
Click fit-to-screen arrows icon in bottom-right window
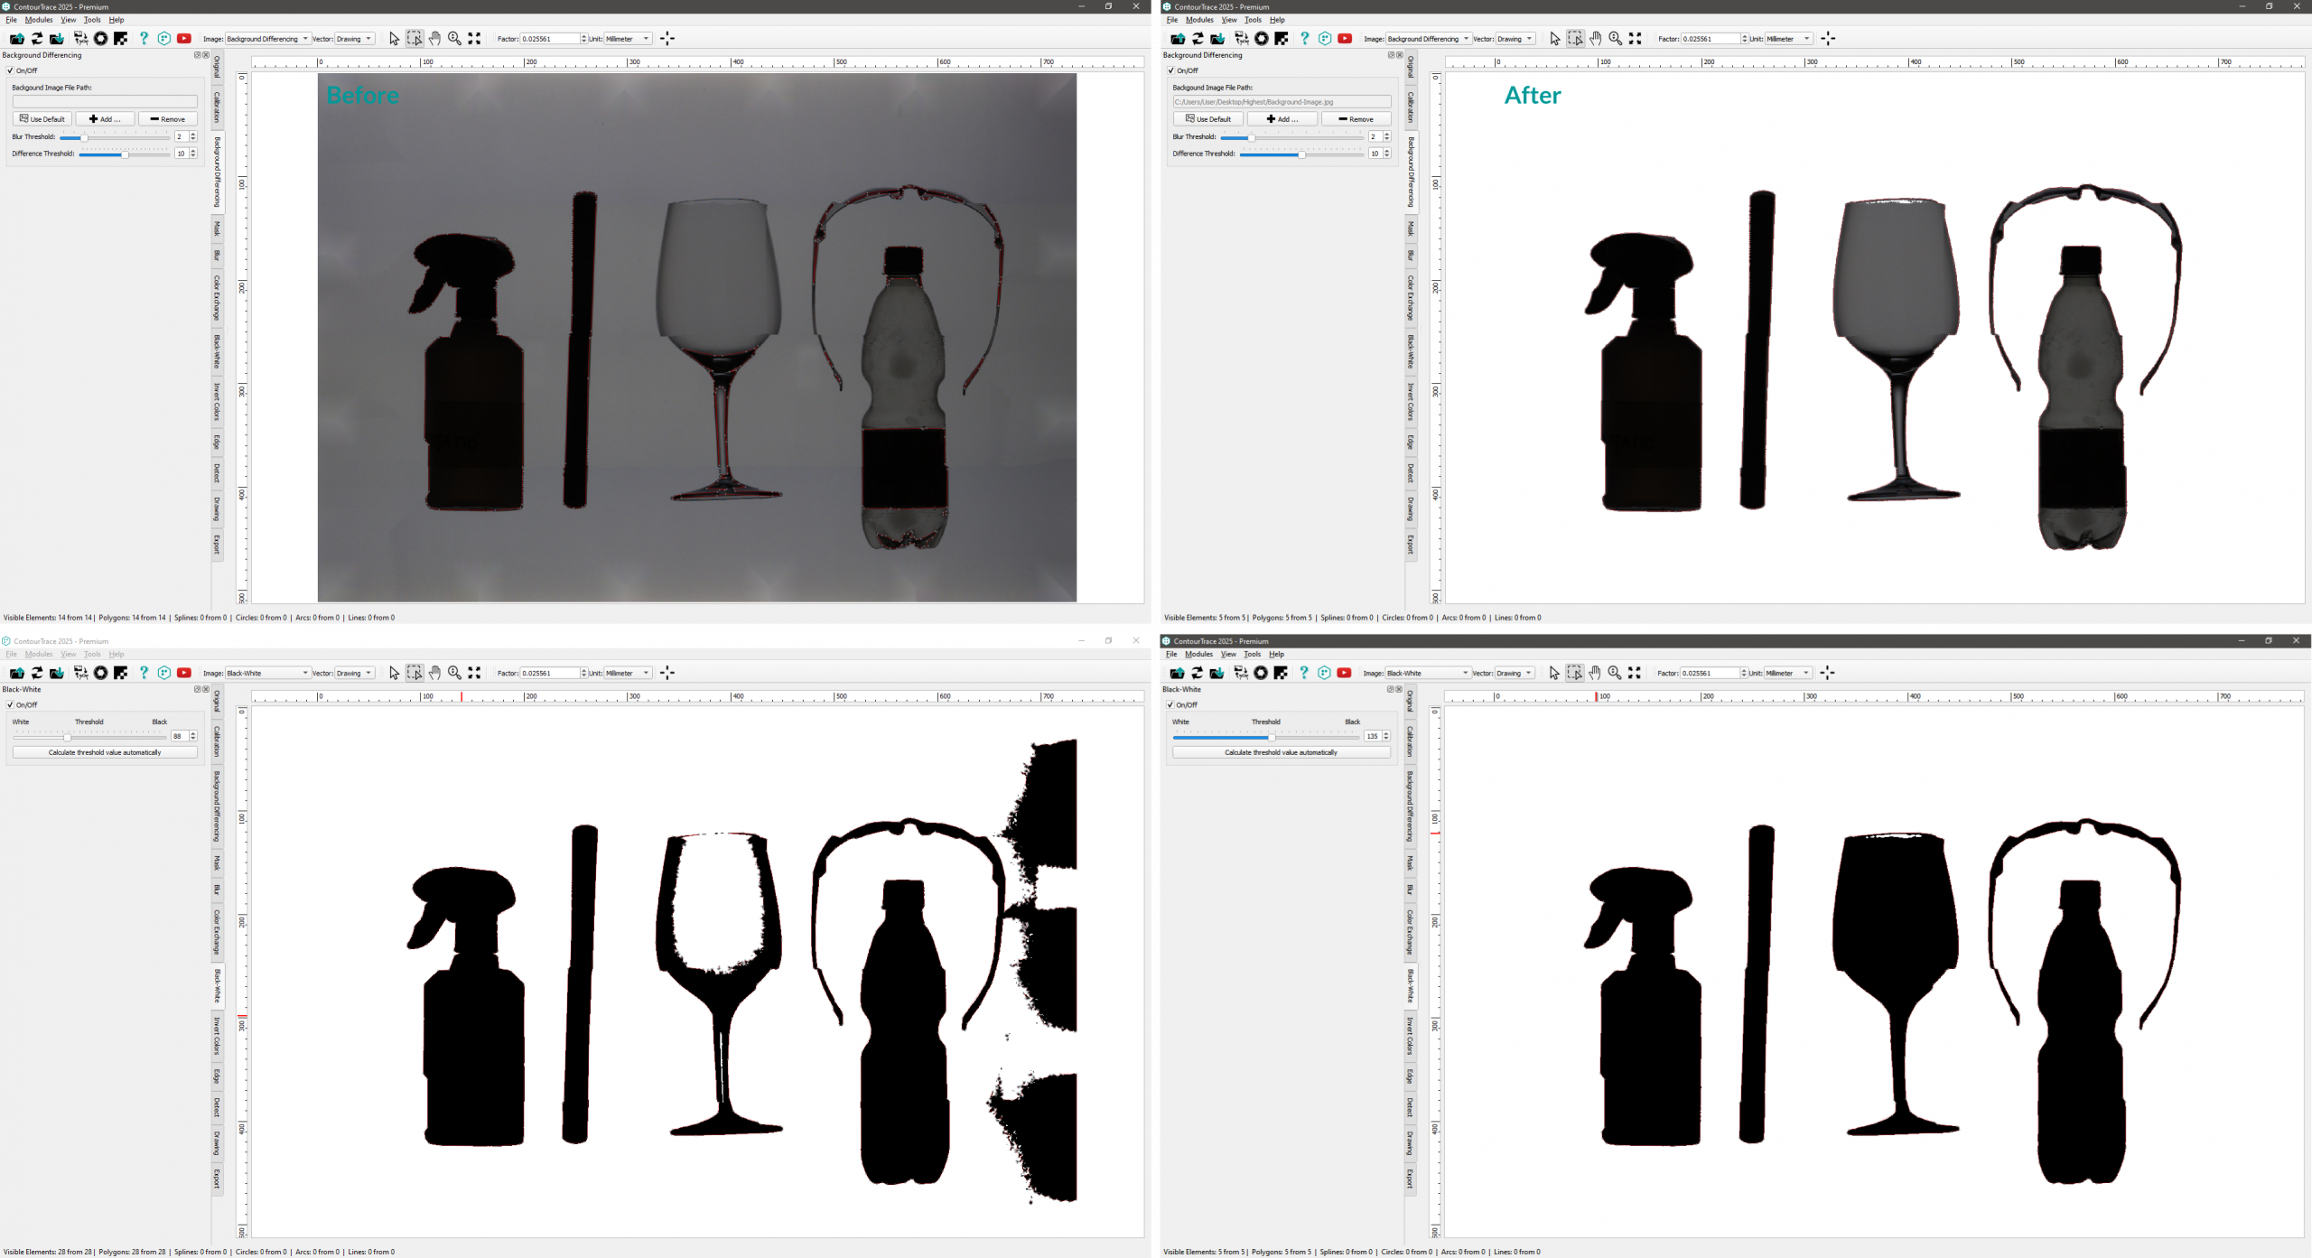point(1634,673)
